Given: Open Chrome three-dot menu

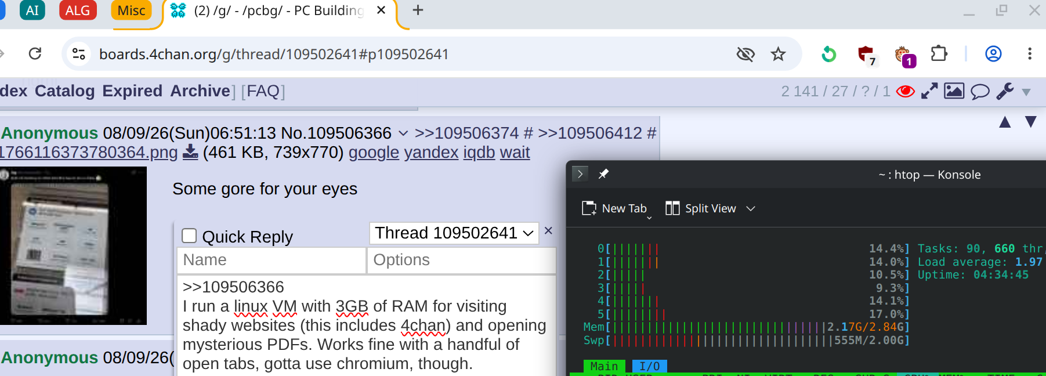Looking at the screenshot, I should click(x=1030, y=54).
